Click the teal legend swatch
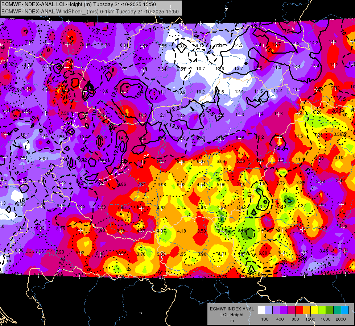 coord(337,310)
